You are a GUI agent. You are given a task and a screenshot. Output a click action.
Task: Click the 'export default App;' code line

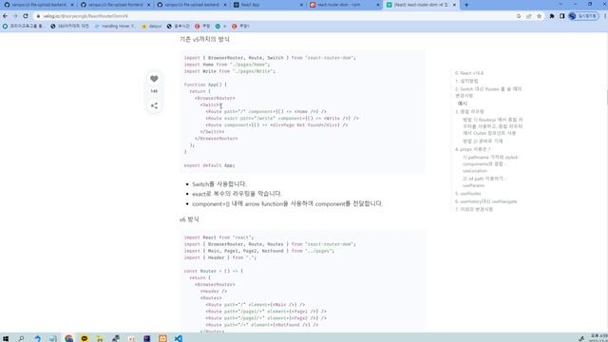pyautogui.click(x=209, y=165)
